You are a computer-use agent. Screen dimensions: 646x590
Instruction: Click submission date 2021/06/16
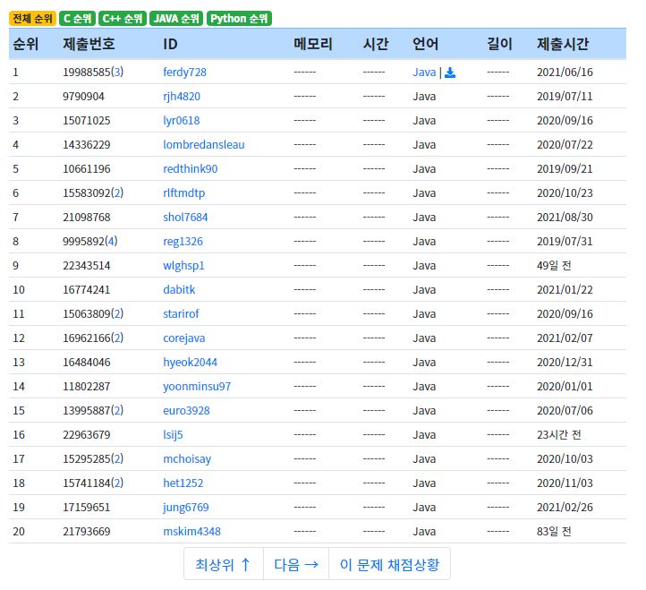click(565, 73)
